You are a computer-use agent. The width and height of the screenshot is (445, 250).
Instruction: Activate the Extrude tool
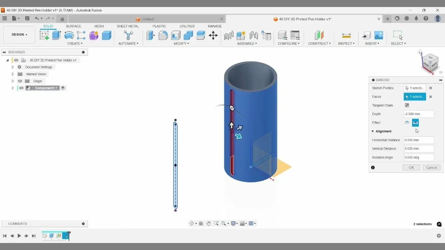(x=56, y=34)
